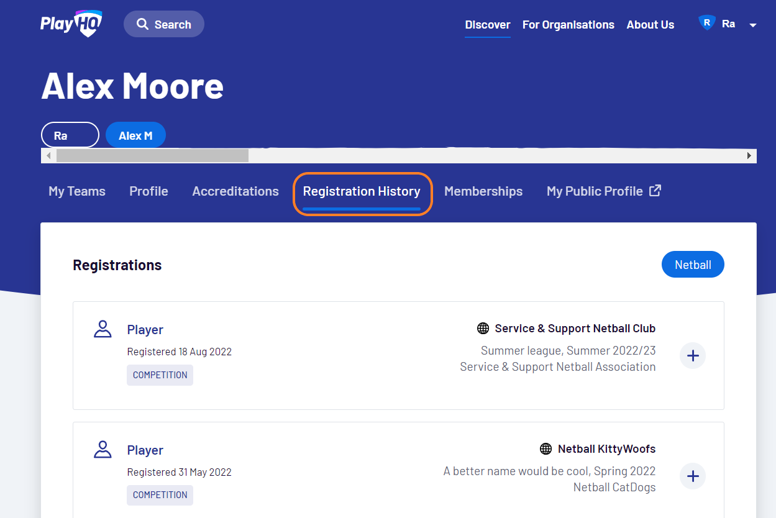Click the player silhouette icon on the 31 May registration

point(103,449)
